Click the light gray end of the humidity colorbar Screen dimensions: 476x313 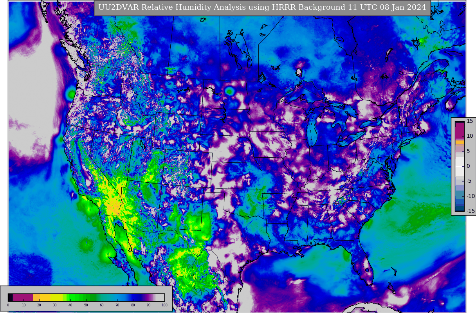(x=160, y=297)
